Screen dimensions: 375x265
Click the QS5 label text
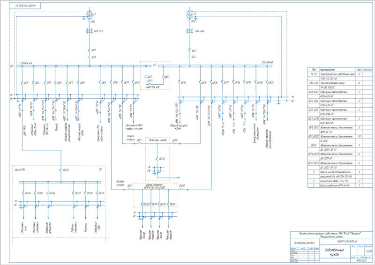(150, 77)
